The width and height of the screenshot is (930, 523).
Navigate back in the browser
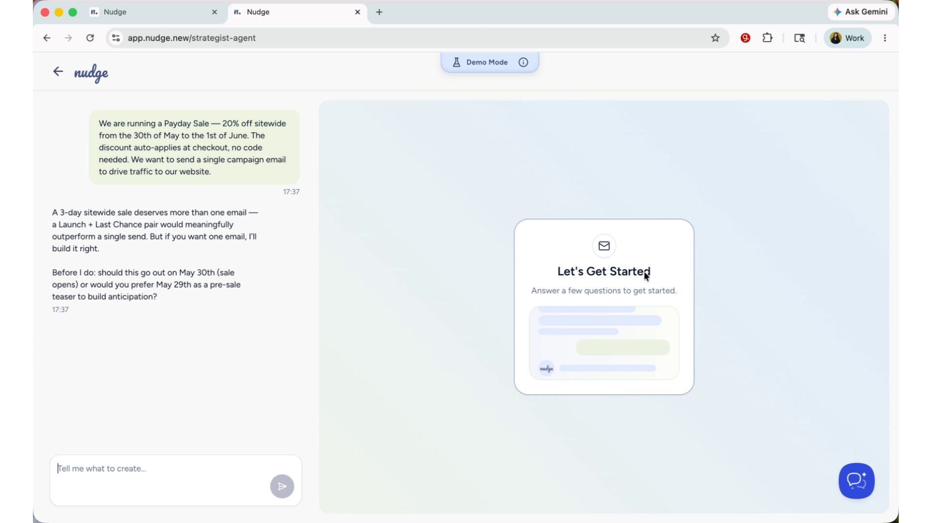pos(47,38)
